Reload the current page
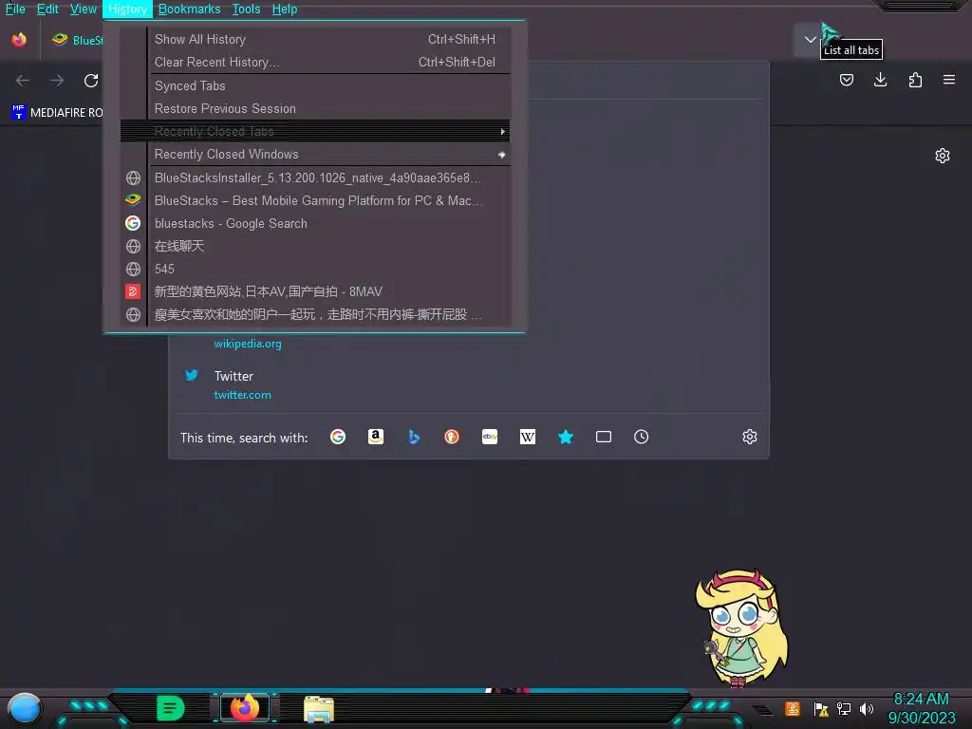The height and width of the screenshot is (729, 972). 91,81
